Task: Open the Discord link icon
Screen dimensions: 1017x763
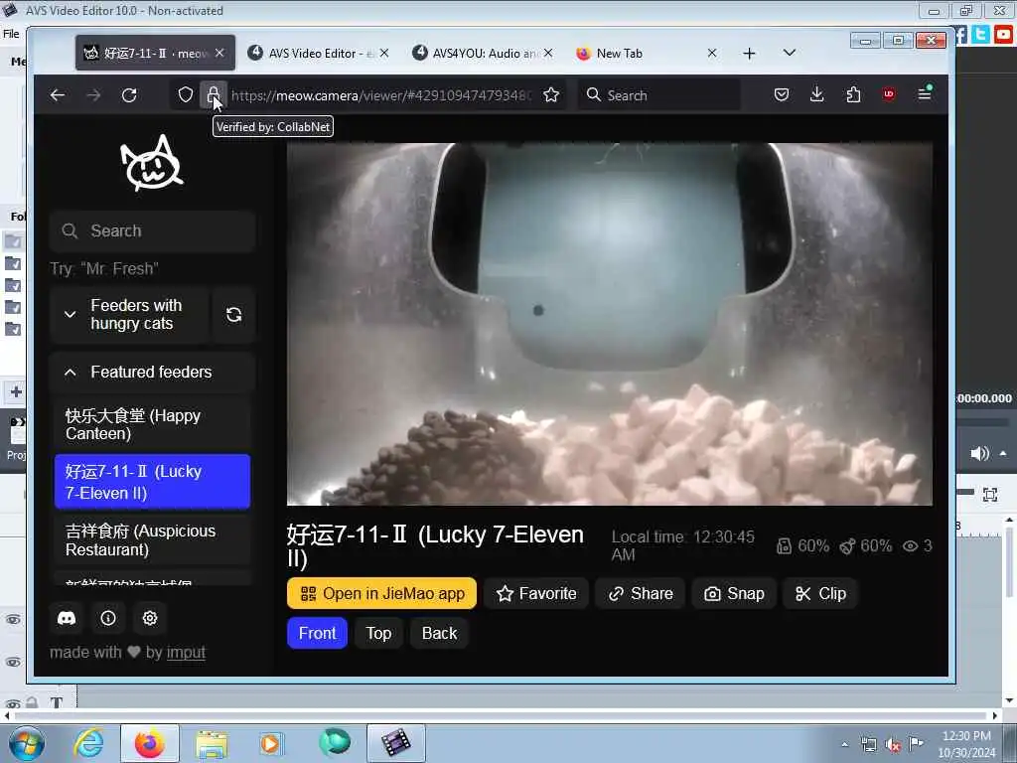Action: point(67,618)
